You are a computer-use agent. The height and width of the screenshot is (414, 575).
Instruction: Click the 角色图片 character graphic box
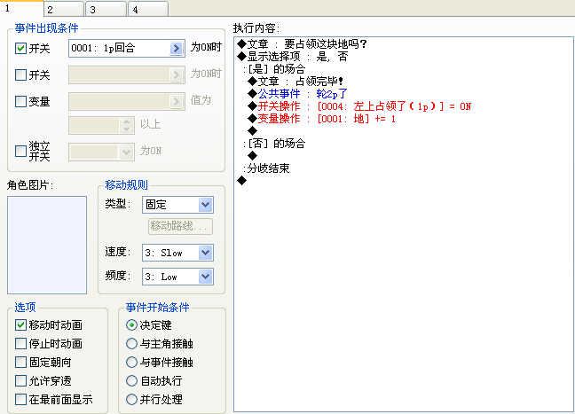point(47,245)
